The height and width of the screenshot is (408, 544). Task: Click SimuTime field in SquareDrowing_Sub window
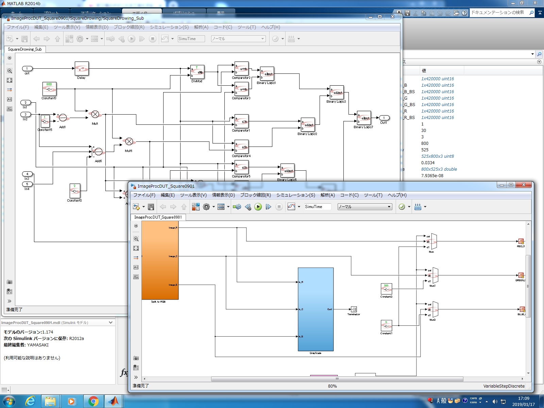click(x=191, y=39)
